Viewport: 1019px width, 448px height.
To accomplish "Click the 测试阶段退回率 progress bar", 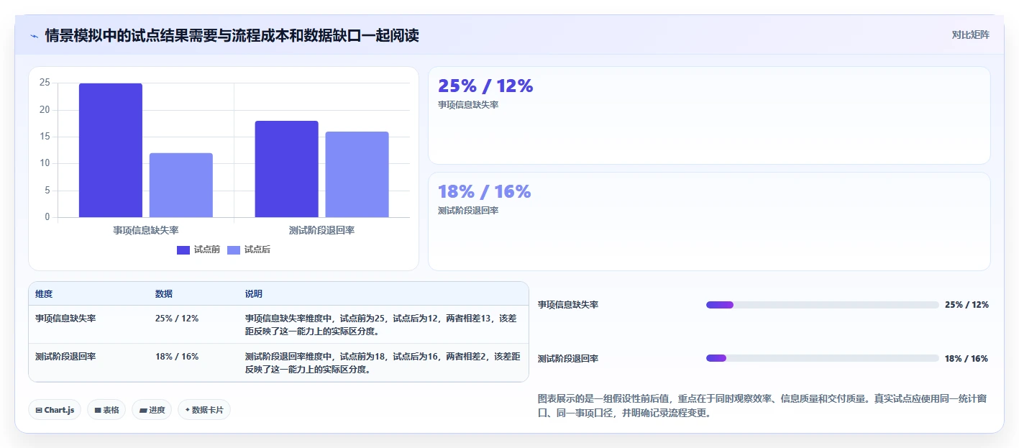I will pos(823,358).
